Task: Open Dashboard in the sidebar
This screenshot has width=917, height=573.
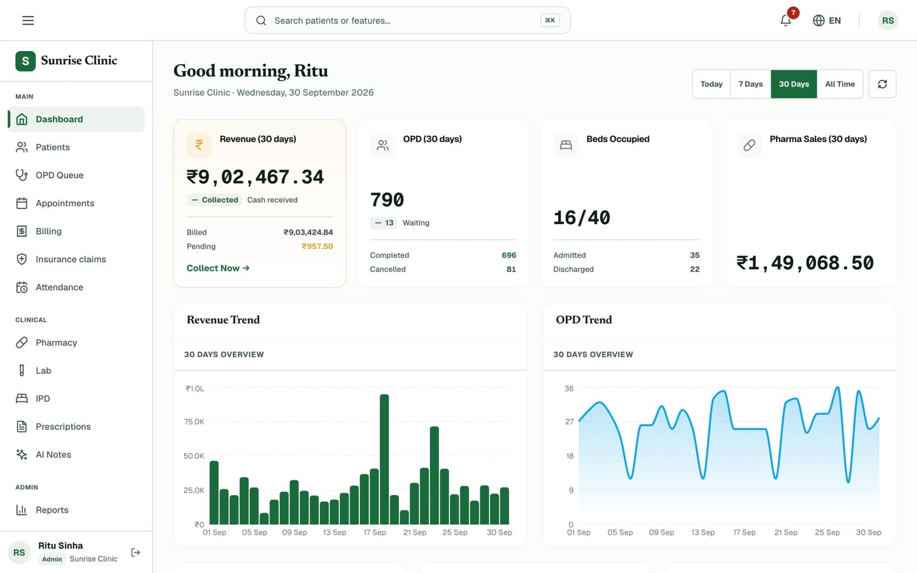Action: (76, 119)
